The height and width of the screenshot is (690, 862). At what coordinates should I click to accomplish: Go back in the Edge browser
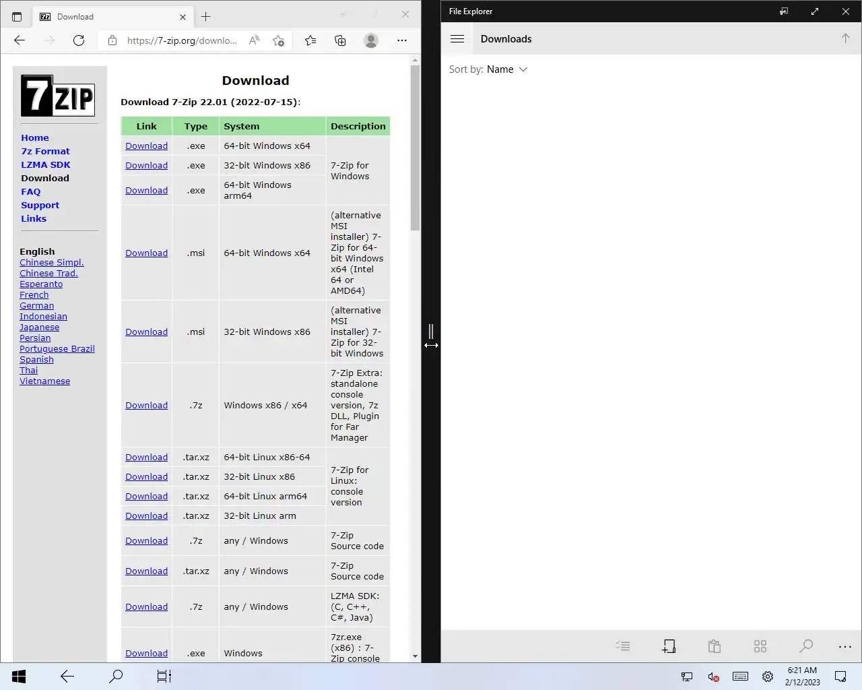(20, 40)
